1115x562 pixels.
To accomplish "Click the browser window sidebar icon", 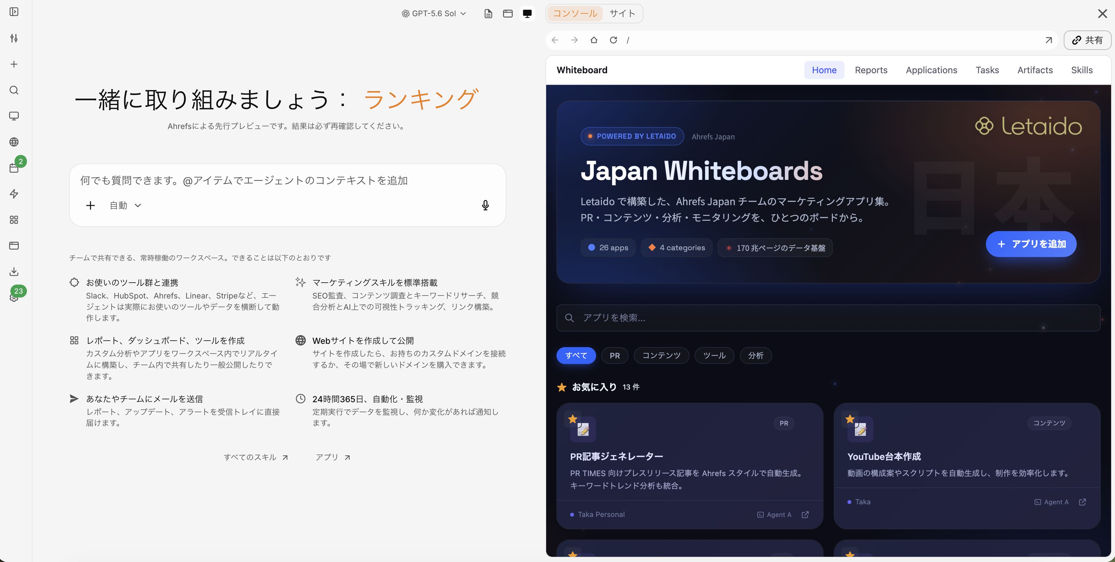I will (14, 246).
